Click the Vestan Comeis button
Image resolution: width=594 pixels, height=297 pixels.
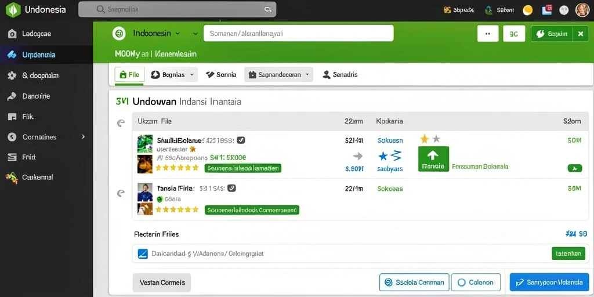pyautogui.click(x=162, y=282)
